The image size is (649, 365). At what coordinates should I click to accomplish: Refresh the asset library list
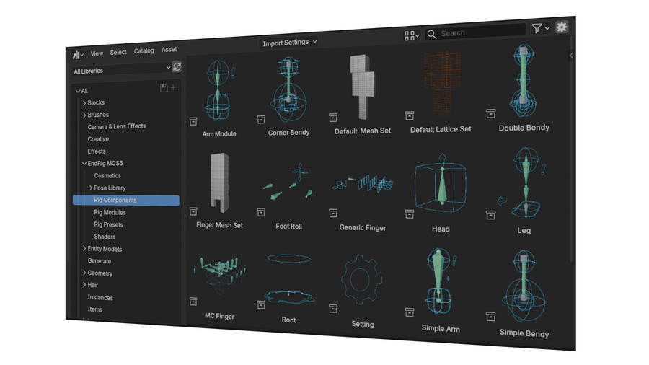[x=177, y=67]
